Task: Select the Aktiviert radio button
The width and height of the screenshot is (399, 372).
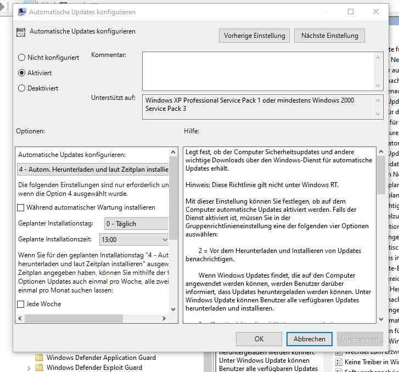Action: (21, 73)
